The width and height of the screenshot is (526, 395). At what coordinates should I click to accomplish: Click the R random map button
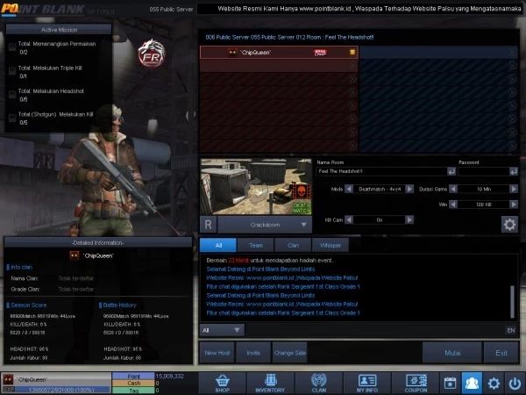pos(208,225)
